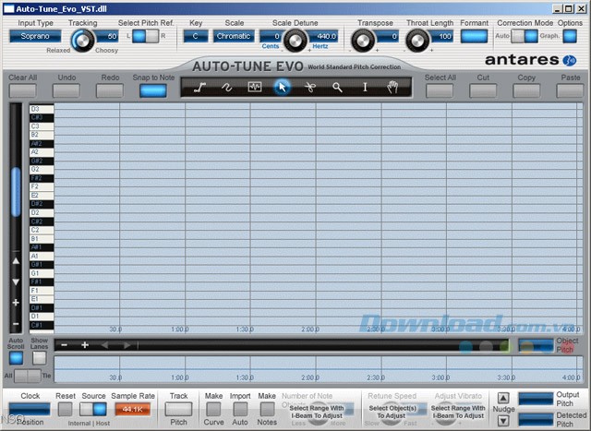The width and height of the screenshot is (591, 431).
Task: Open the Key C dropdown
Action: [196, 36]
